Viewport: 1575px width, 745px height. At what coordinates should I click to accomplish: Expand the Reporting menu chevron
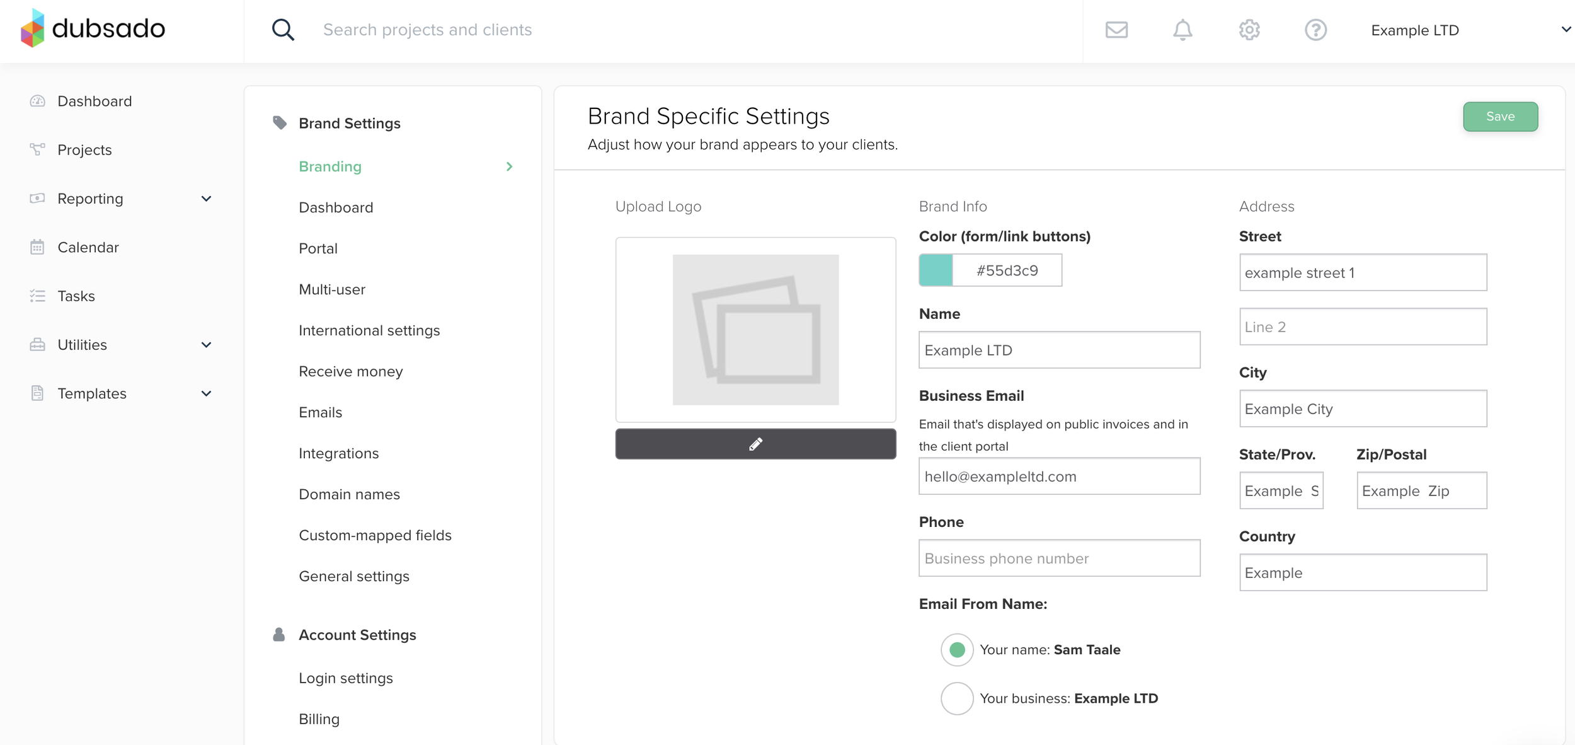pyautogui.click(x=206, y=199)
